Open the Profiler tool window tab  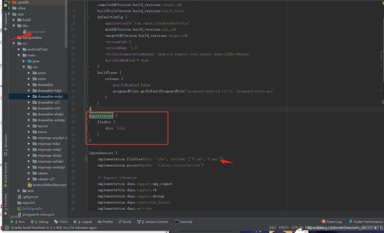tap(105, 222)
